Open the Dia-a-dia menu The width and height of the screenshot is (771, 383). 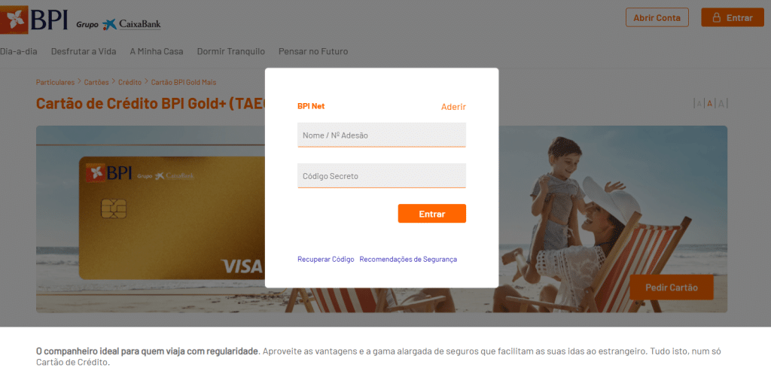pos(18,52)
